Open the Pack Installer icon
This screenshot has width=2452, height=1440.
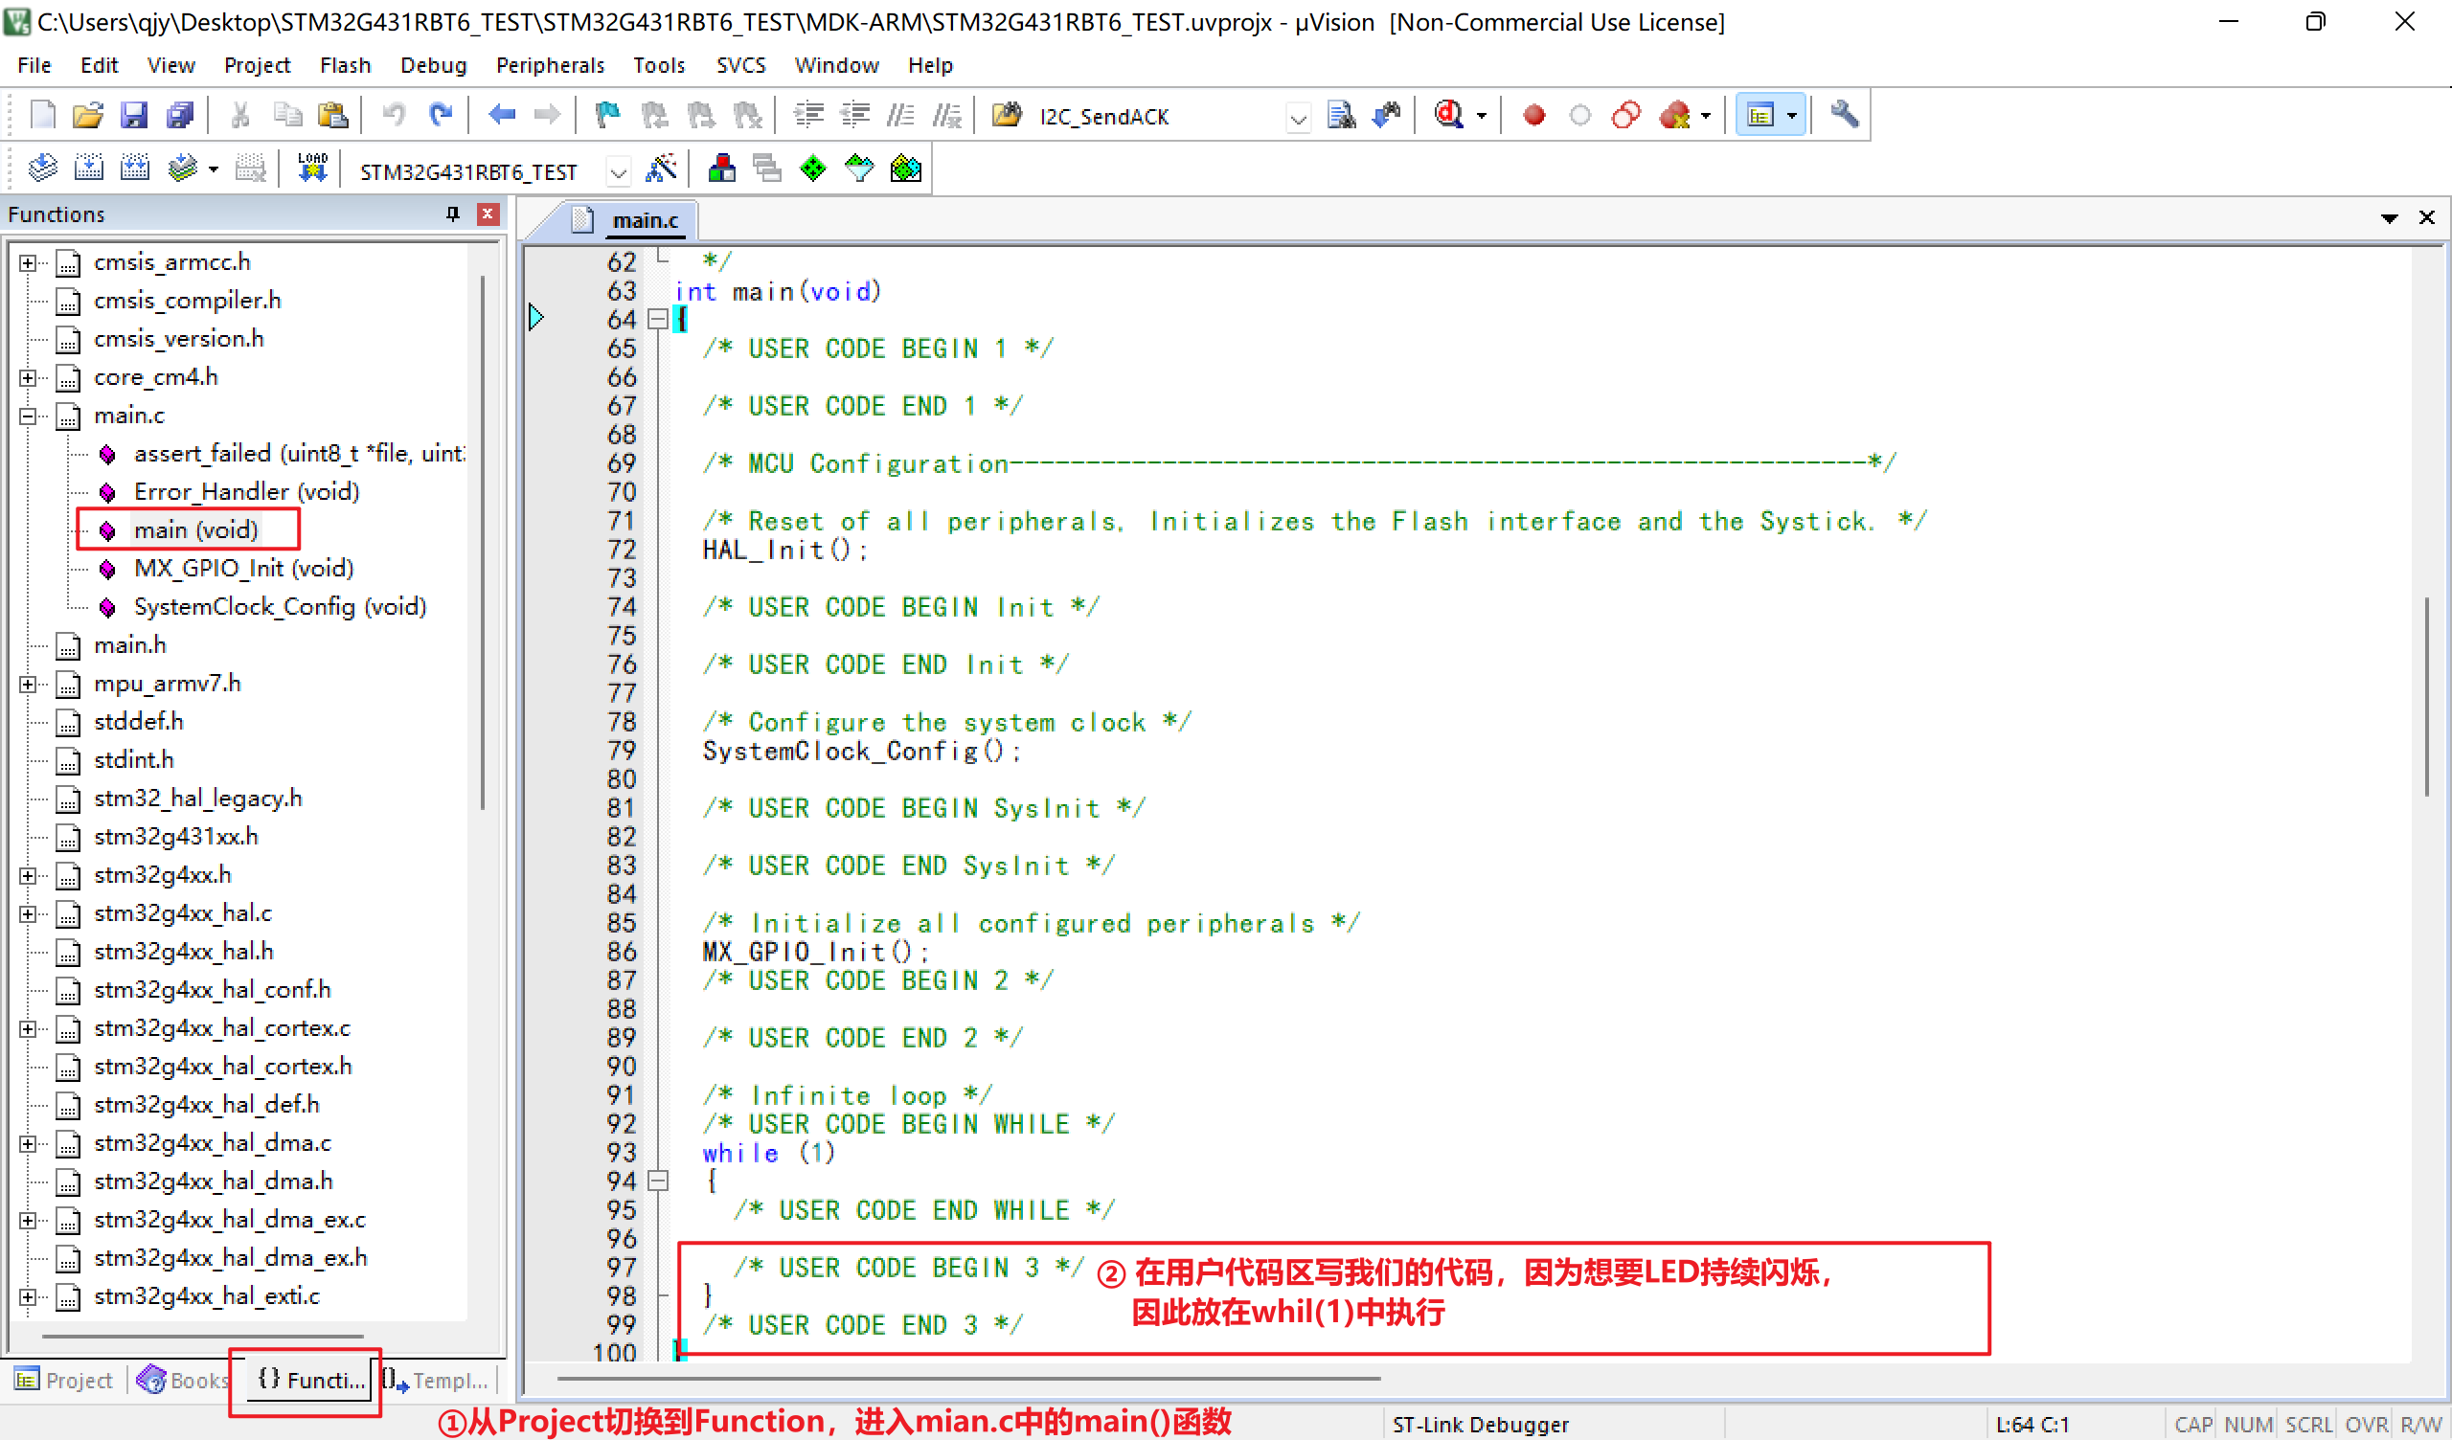point(906,169)
